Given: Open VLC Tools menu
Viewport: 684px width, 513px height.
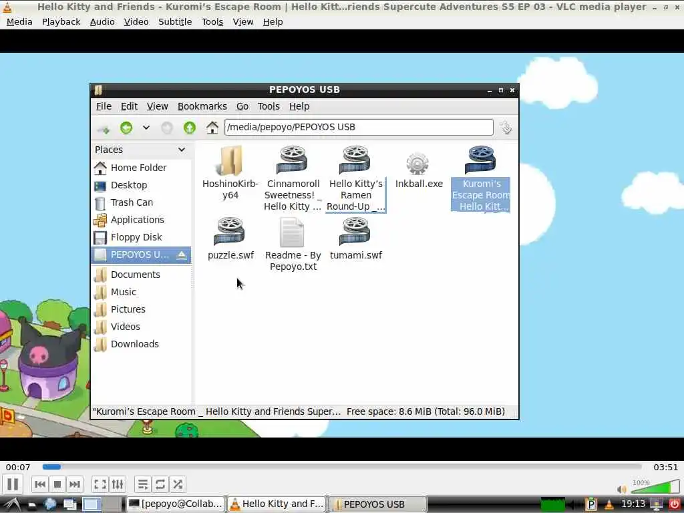Looking at the screenshot, I should click(212, 22).
